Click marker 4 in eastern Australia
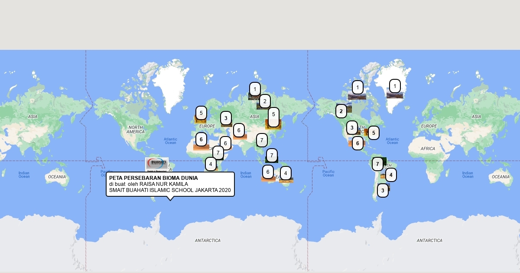Screen dimensions: 520x273 (286, 173)
